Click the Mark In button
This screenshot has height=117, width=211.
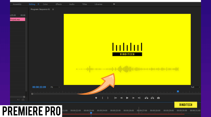coord(102,98)
